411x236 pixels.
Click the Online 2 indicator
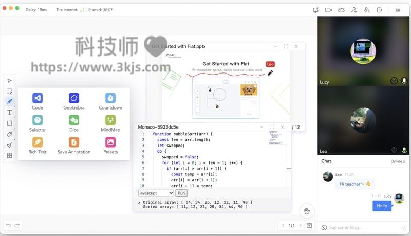(398, 161)
